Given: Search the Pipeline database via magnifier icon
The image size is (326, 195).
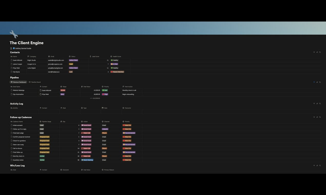Looking at the screenshot, I should tap(320, 82).
